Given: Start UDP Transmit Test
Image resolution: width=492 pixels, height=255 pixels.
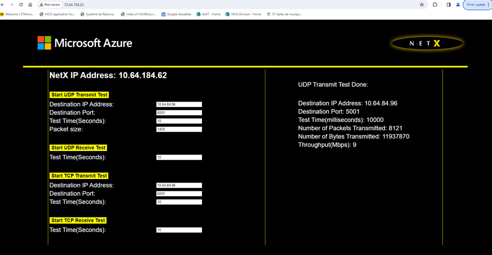Looking at the screenshot, I should [x=79, y=95].
